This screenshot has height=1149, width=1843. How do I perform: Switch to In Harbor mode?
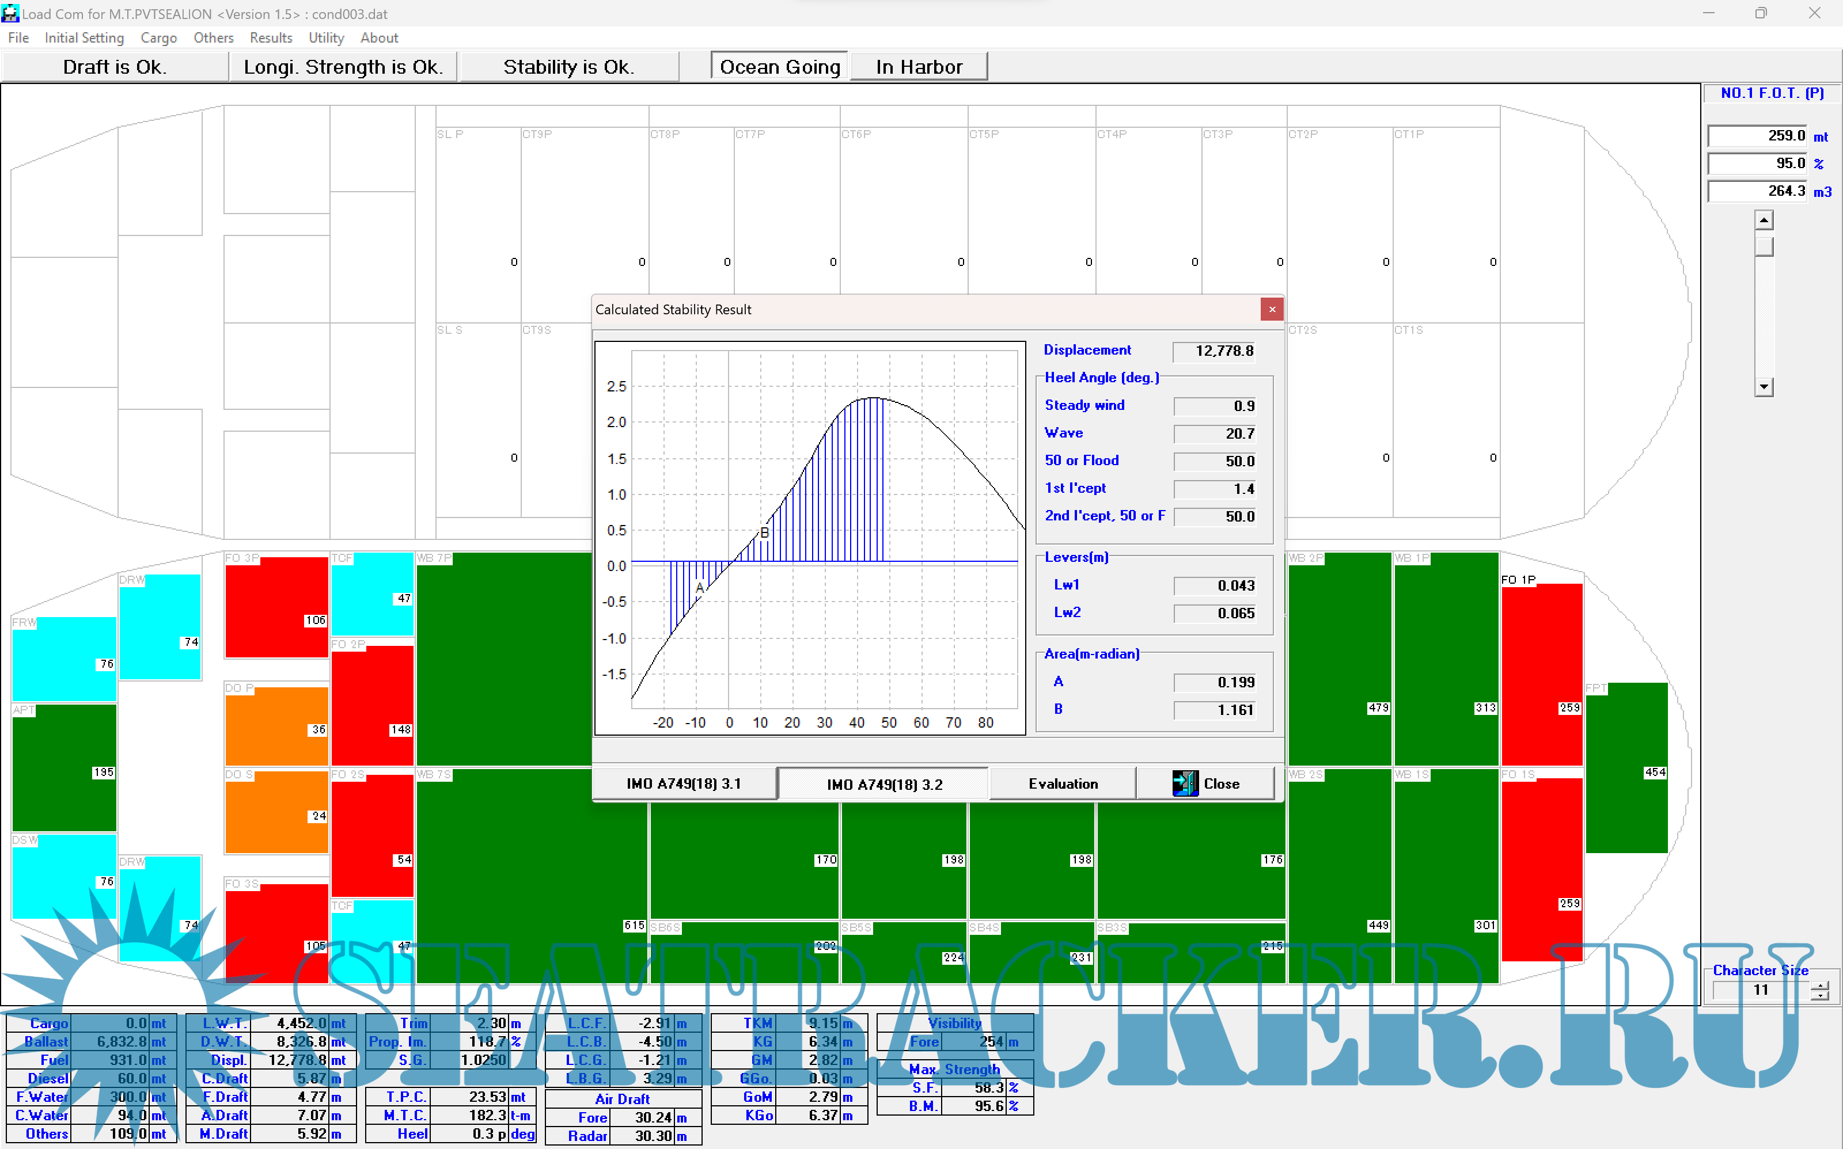pos(919,67)
